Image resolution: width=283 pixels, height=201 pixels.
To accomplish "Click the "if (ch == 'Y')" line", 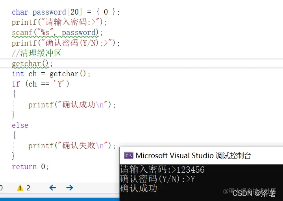I will (41, 84).
